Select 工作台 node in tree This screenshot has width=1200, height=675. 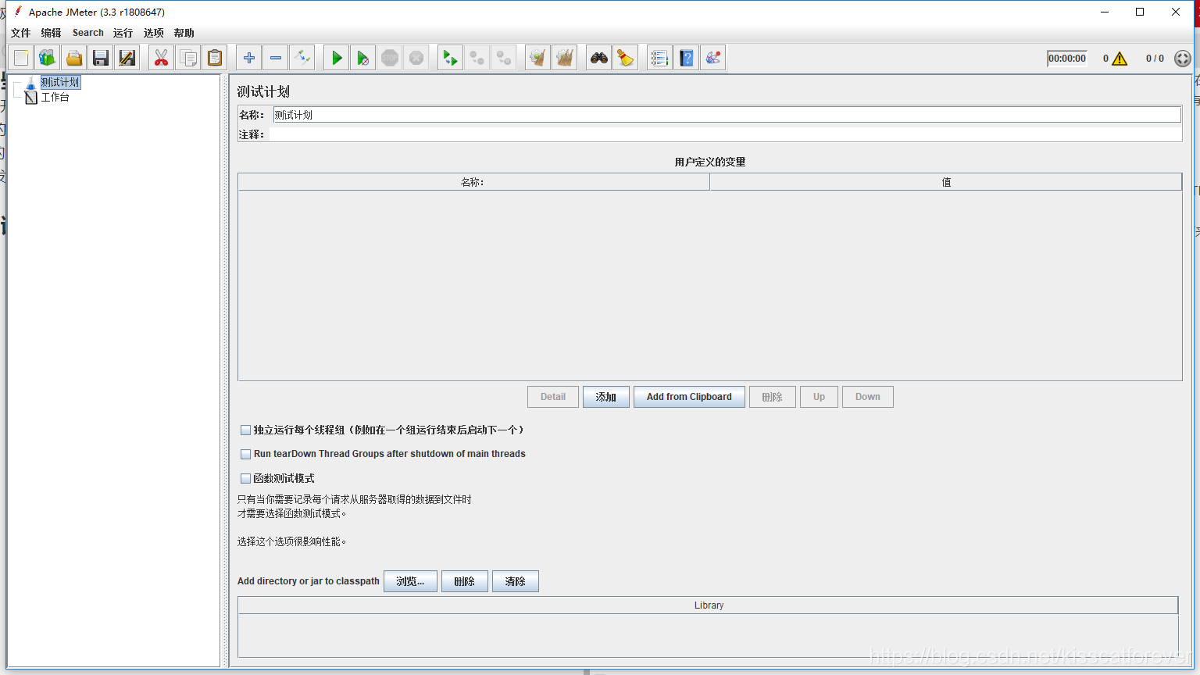click(x=55, y=97)
